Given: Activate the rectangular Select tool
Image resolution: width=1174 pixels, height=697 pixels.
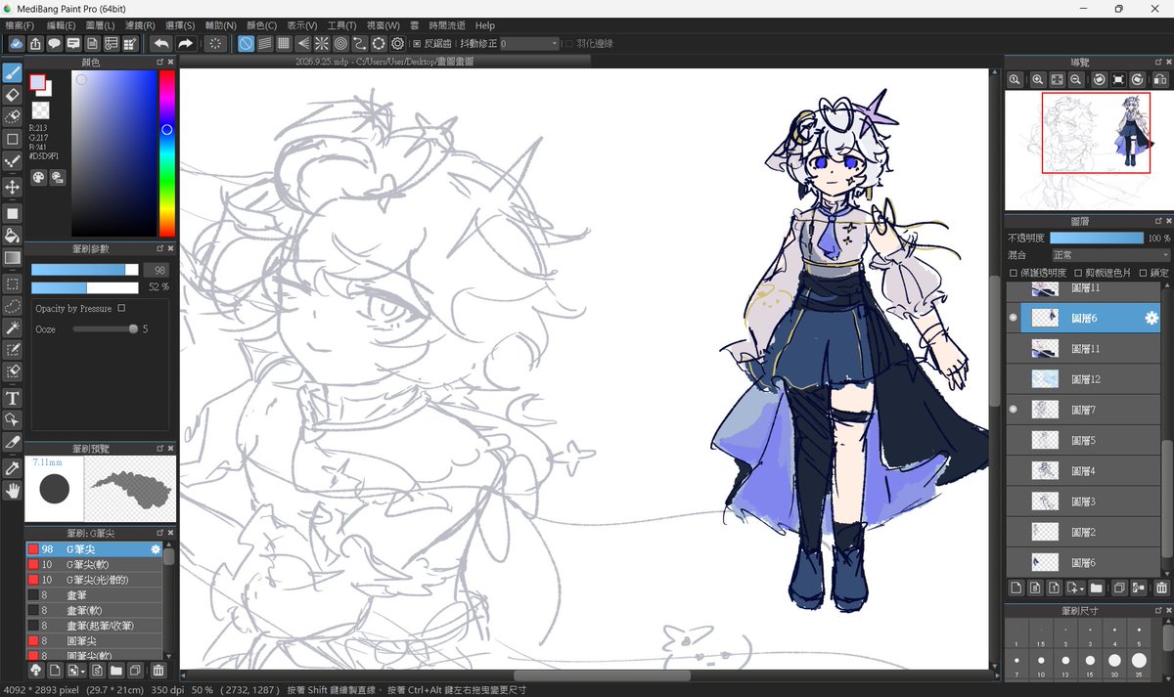Looking at the screenshot, I should [x=13, y=283].
